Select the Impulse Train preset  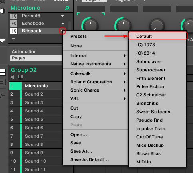coord(157,128)
